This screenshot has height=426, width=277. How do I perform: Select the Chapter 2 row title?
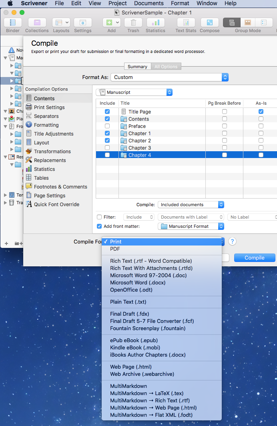click(140, 140)
